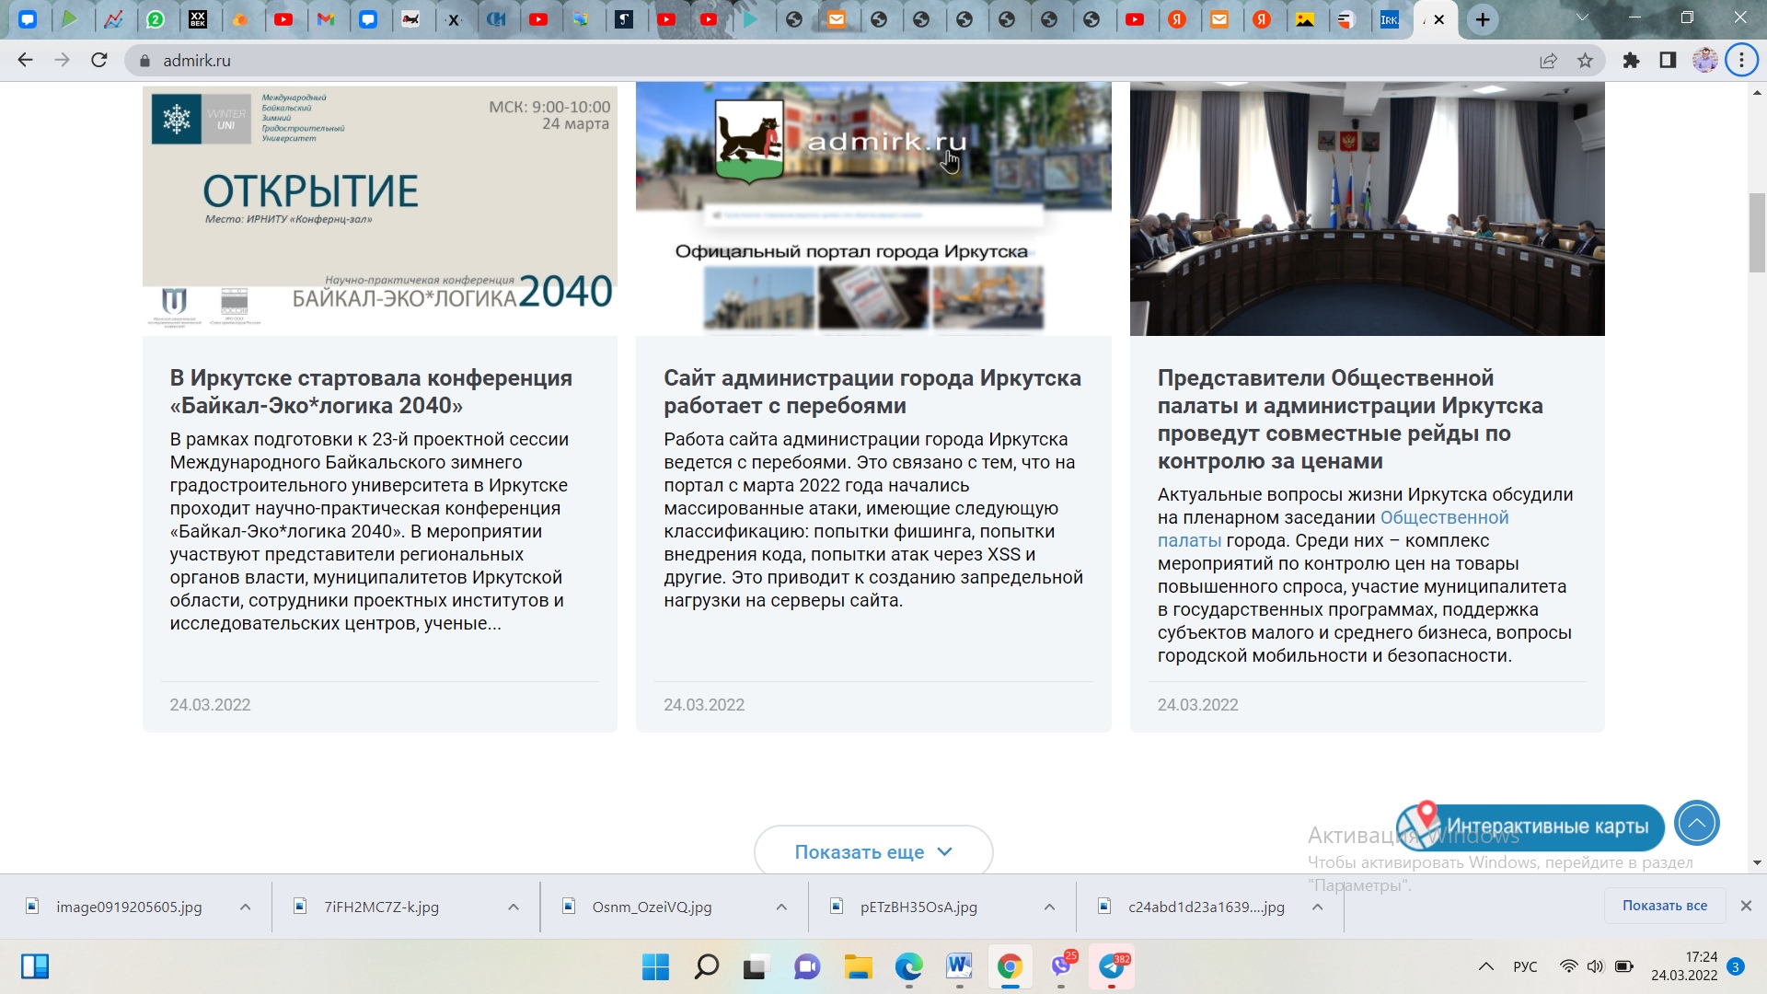The image size is (1767, 994).
Task: Open the tab search dropdown arrow
Action: (x=1582, y=17)
